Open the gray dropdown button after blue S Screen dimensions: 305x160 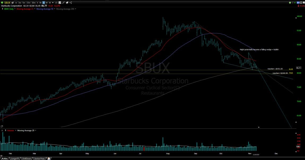[302, 3]
